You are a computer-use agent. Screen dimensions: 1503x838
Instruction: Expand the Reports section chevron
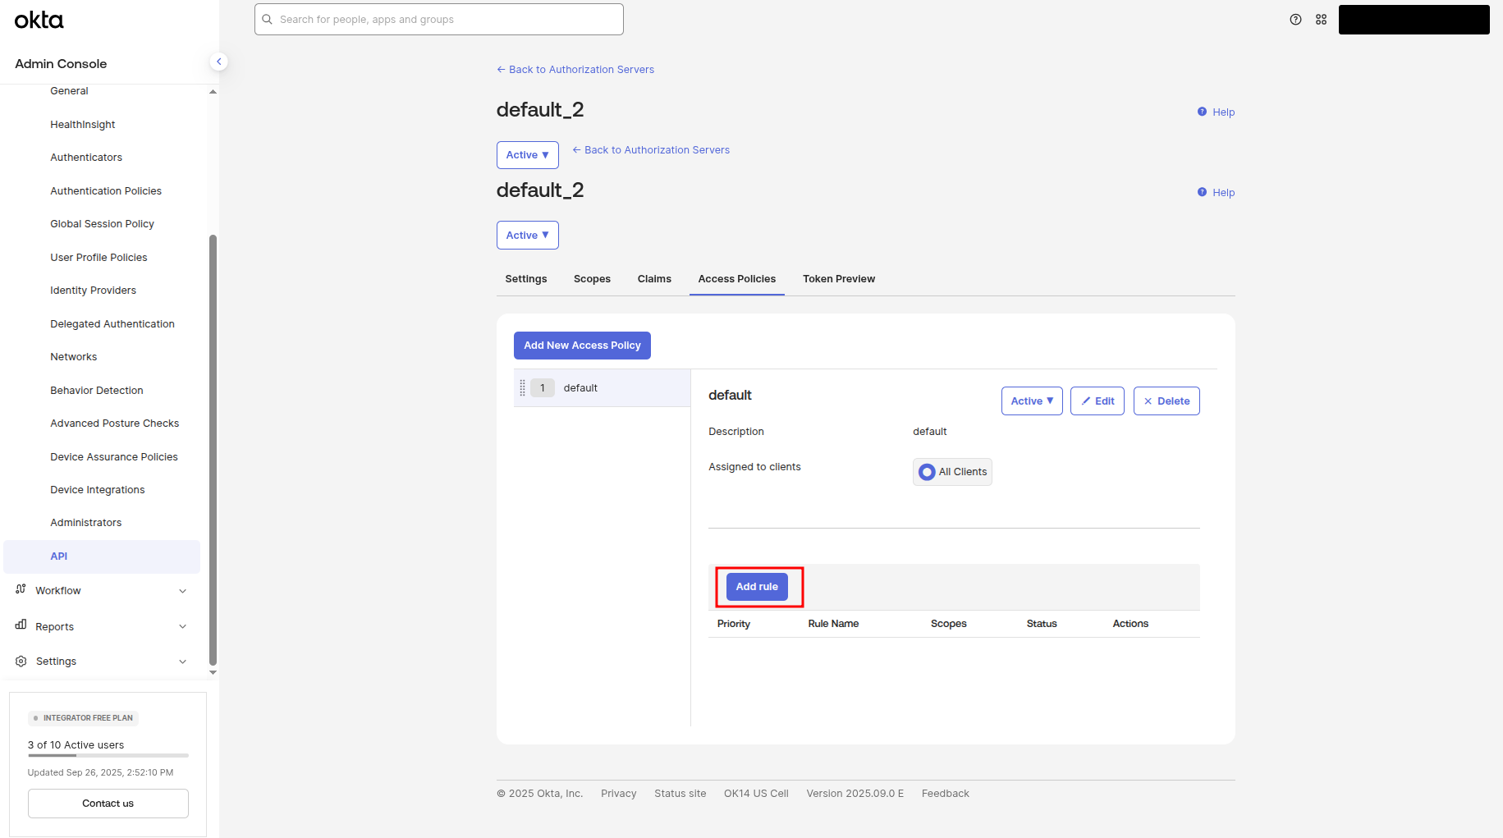[182, 627]
